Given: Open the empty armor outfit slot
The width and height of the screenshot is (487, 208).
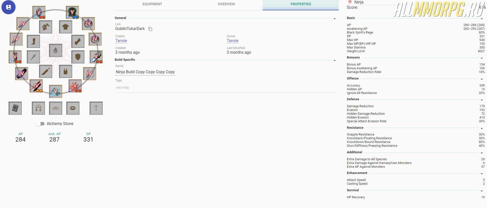Looking at the screenshot, I should (66, 27).
